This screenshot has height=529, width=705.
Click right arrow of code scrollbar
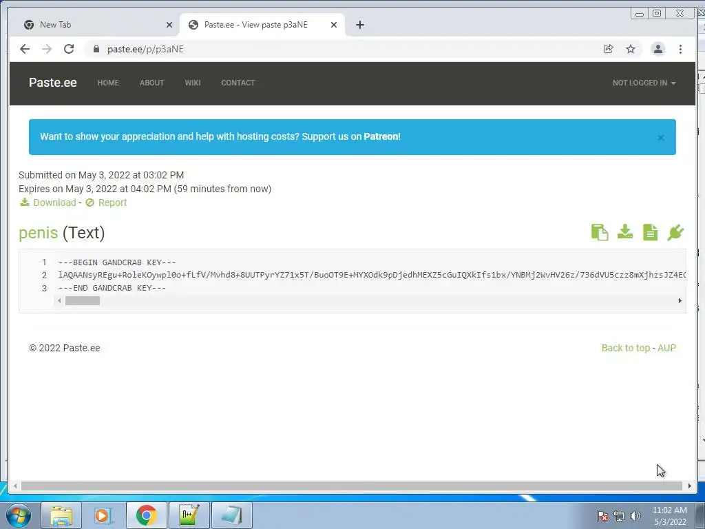click(x=680, y=301)
